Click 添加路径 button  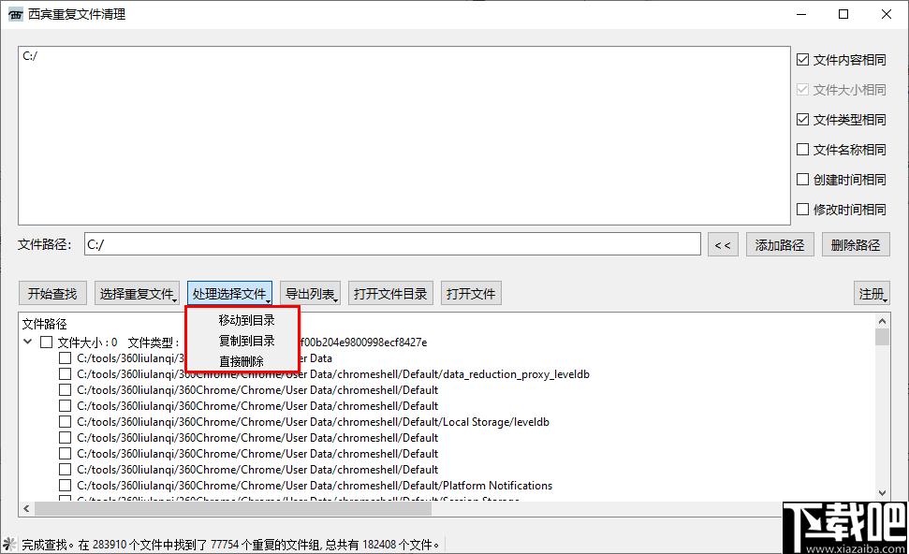coord(780,244)
